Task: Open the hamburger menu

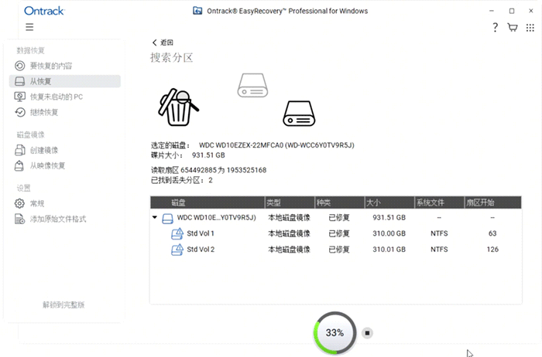Action: pos(29,27)
